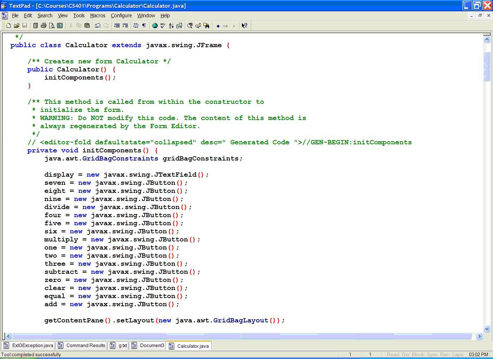Screen dimensions: 493x359
Task: Click the horizontal scrollbar left arrow
Action: [8, 336]
